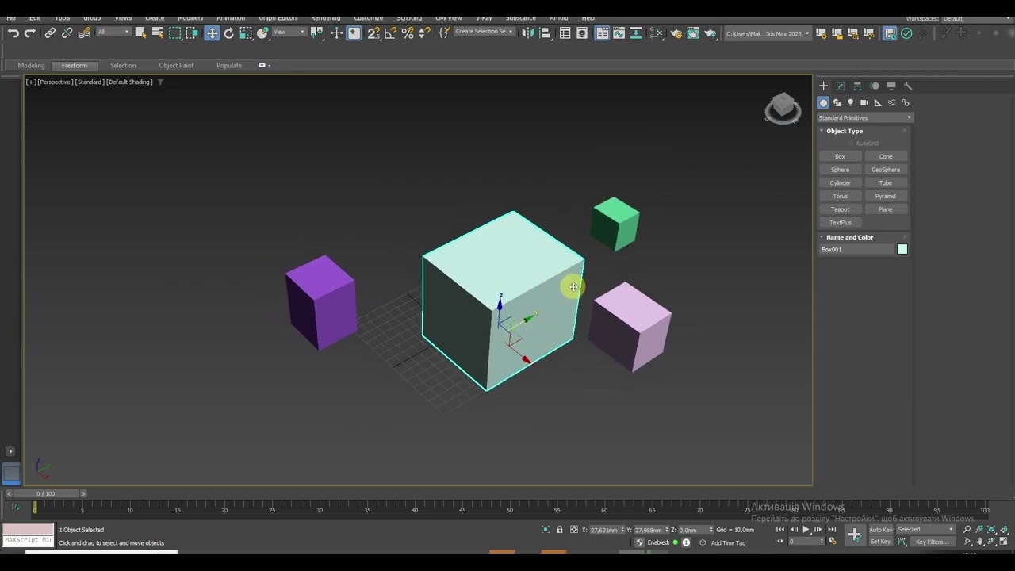1015x571 pixels.
Task: Open the Standard Primitives dropdown
Action: (x=865, y=117)
